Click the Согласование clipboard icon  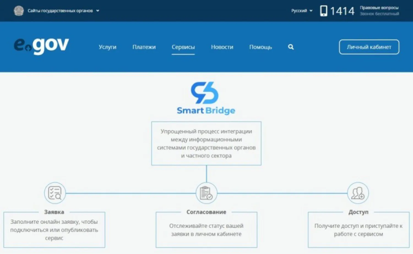[206, 193]
